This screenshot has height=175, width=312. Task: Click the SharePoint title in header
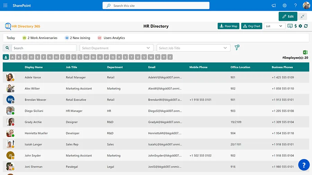[x=22, y=6]
